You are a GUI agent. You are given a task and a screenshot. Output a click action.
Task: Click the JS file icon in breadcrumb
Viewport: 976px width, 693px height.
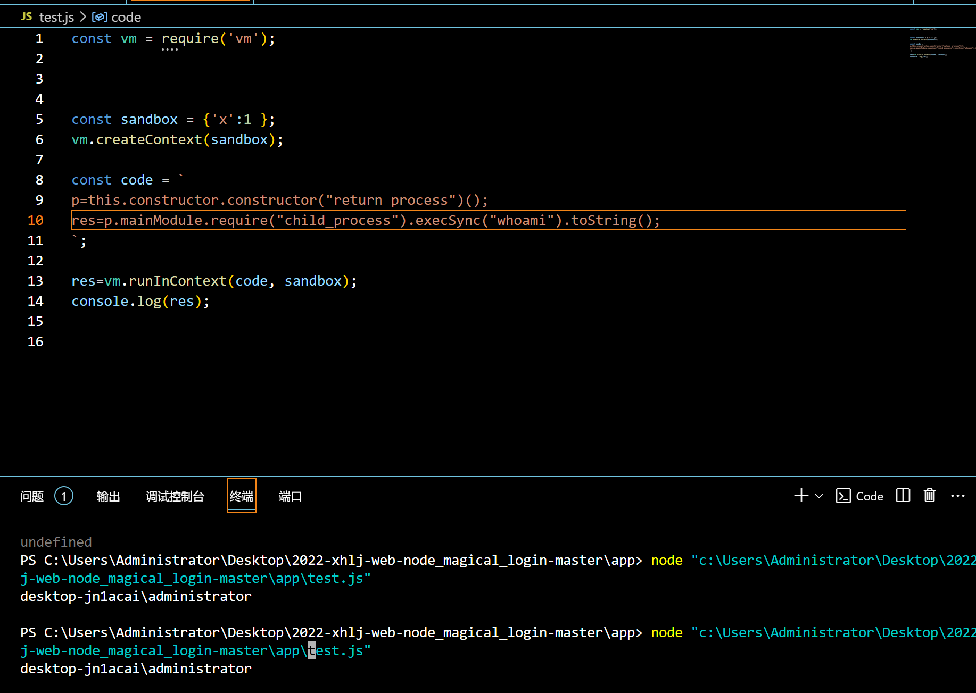coord(27,17)
